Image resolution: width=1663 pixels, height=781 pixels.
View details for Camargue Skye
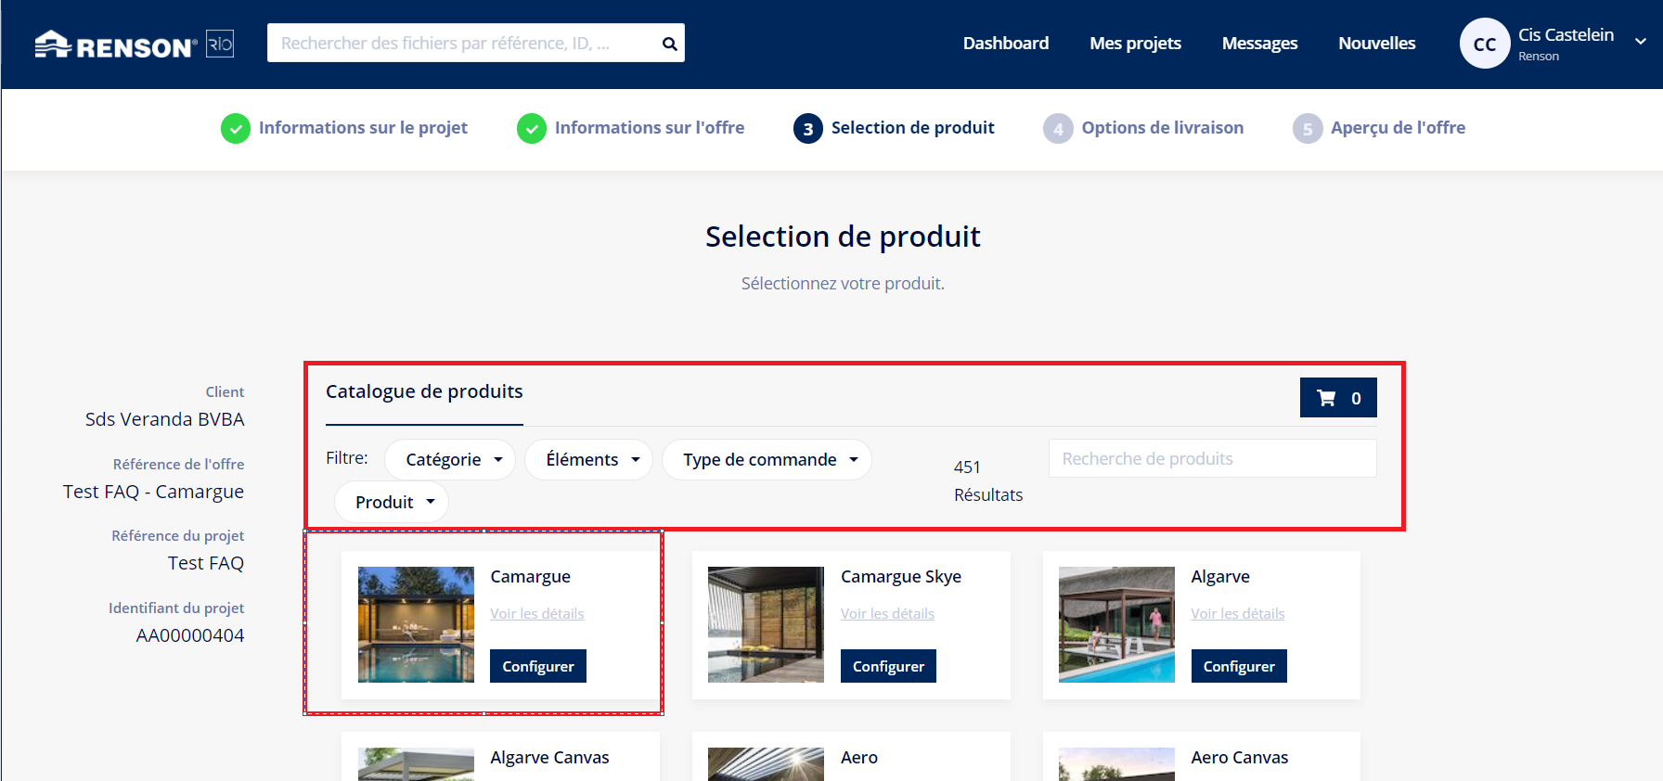click(887, 614)
